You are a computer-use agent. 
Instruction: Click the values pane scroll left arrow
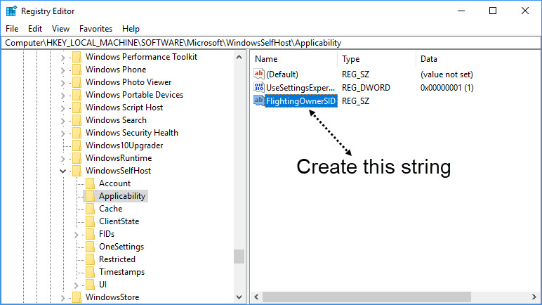coord(256,297)
